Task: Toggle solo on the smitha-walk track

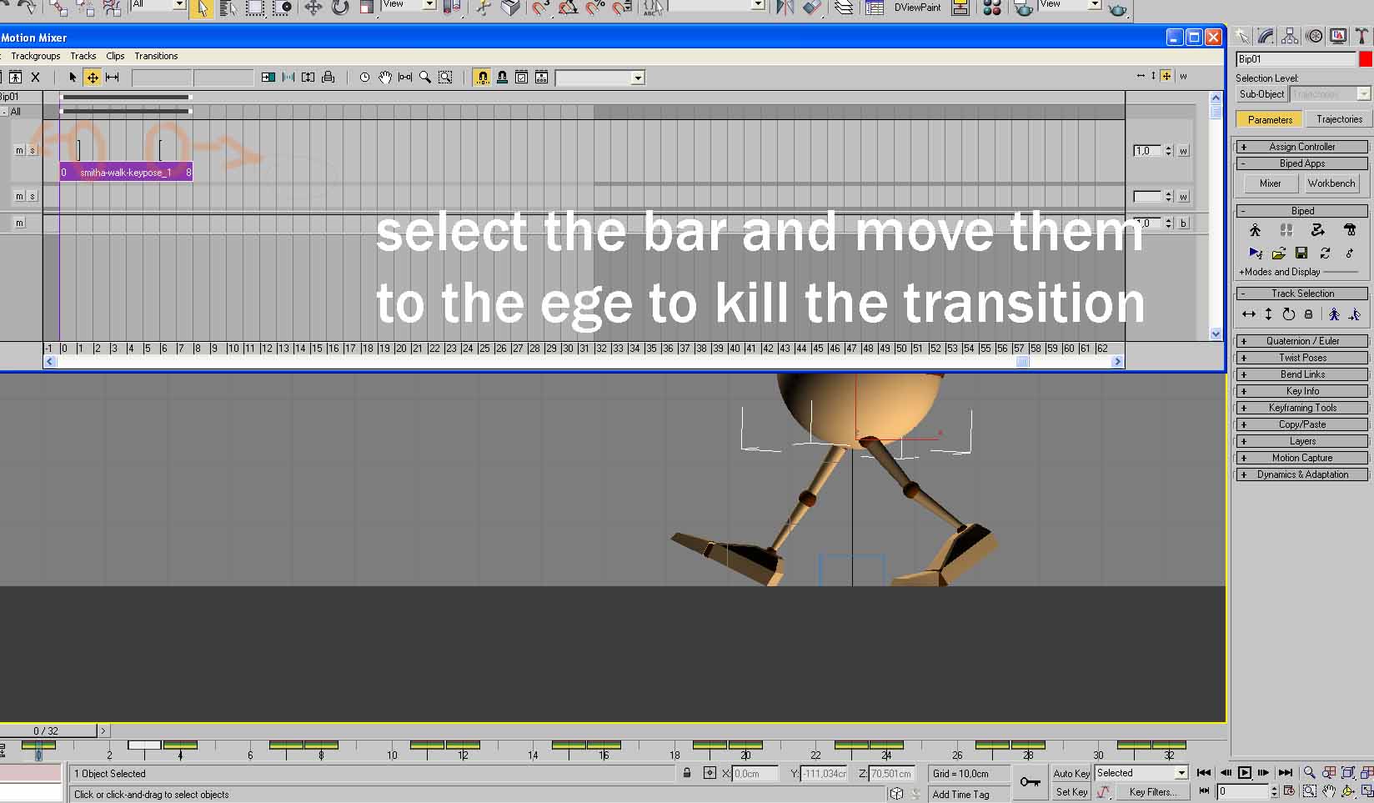Action: point(33,150)
